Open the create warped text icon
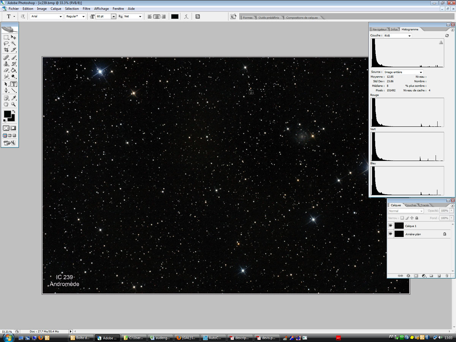Image resolution: width=456 pixels, height=342 pixels. pos(186,16)
